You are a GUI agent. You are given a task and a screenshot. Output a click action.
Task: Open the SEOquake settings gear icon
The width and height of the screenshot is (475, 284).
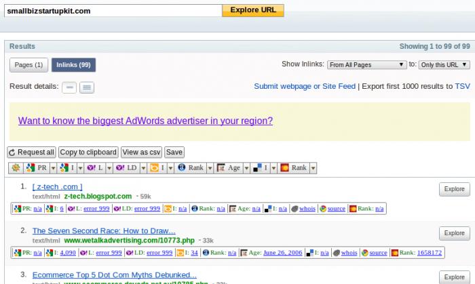point(16,168)
